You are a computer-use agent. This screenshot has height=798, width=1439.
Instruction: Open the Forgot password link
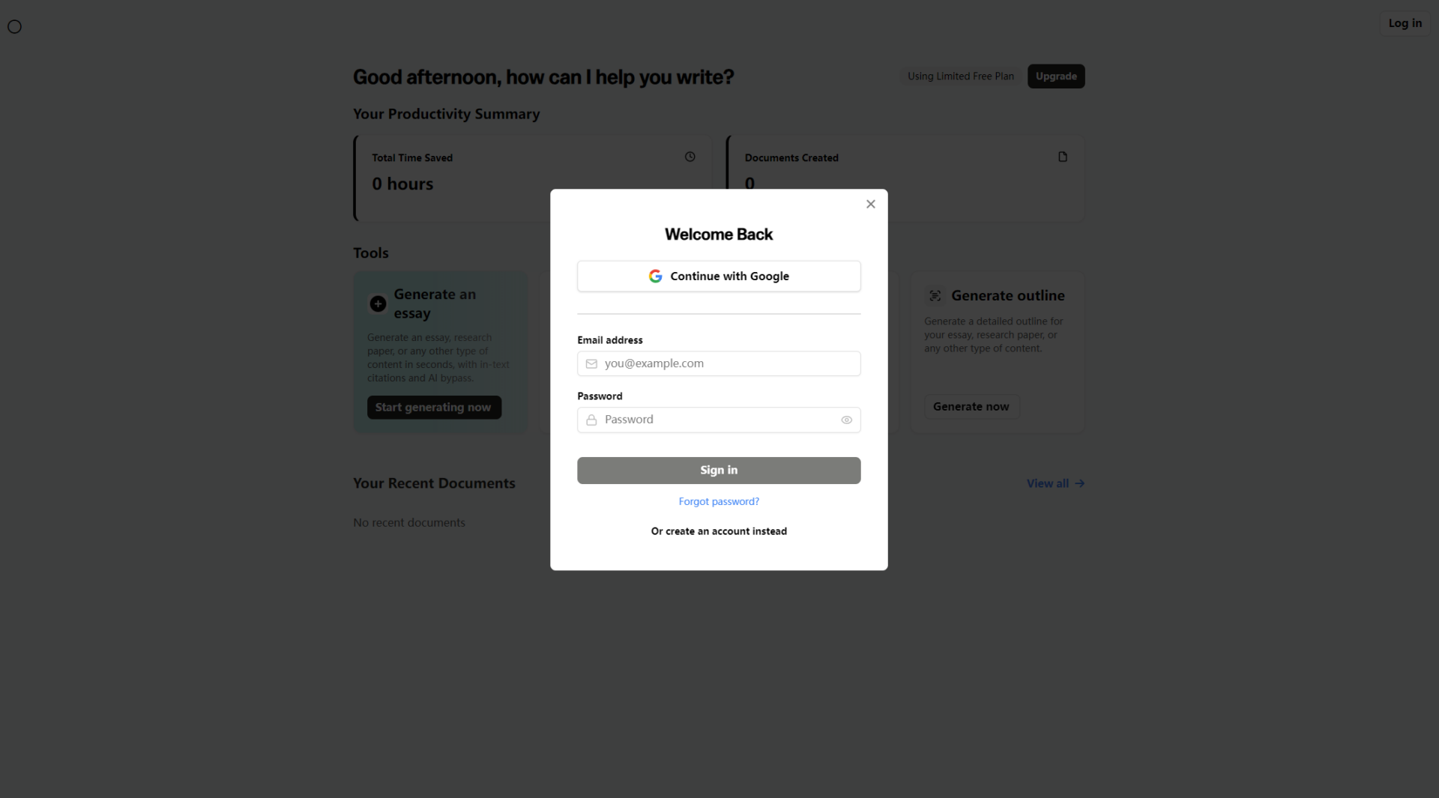pyautogui.click(x=719, y=502)
